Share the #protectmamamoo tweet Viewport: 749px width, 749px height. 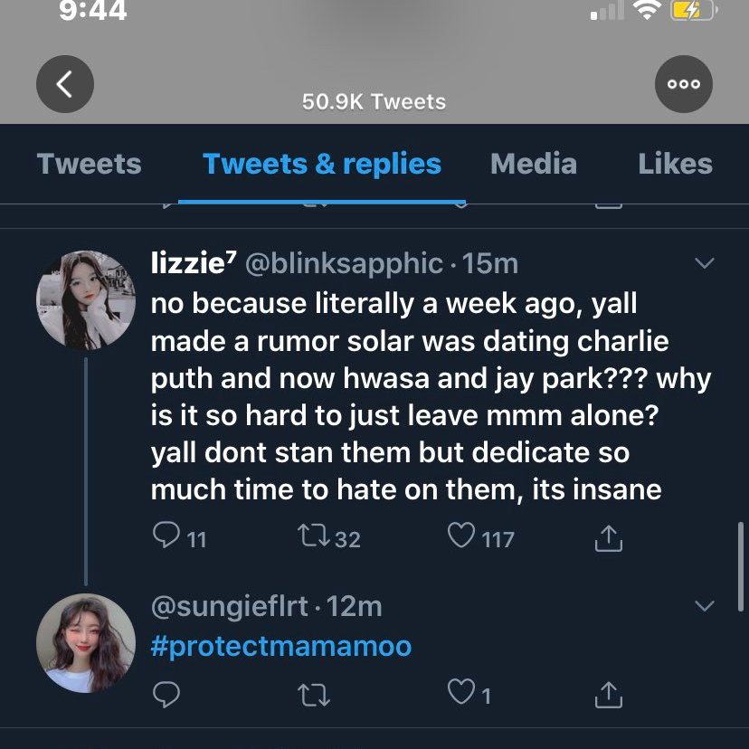[x=609, y=694]
